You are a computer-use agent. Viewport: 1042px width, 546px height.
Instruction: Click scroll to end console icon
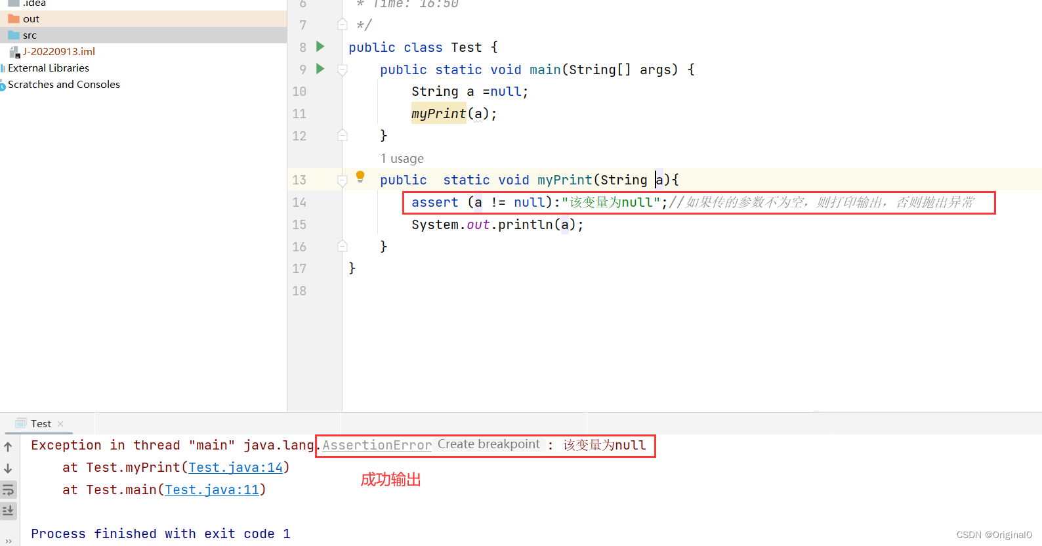[x=9, y=511]
